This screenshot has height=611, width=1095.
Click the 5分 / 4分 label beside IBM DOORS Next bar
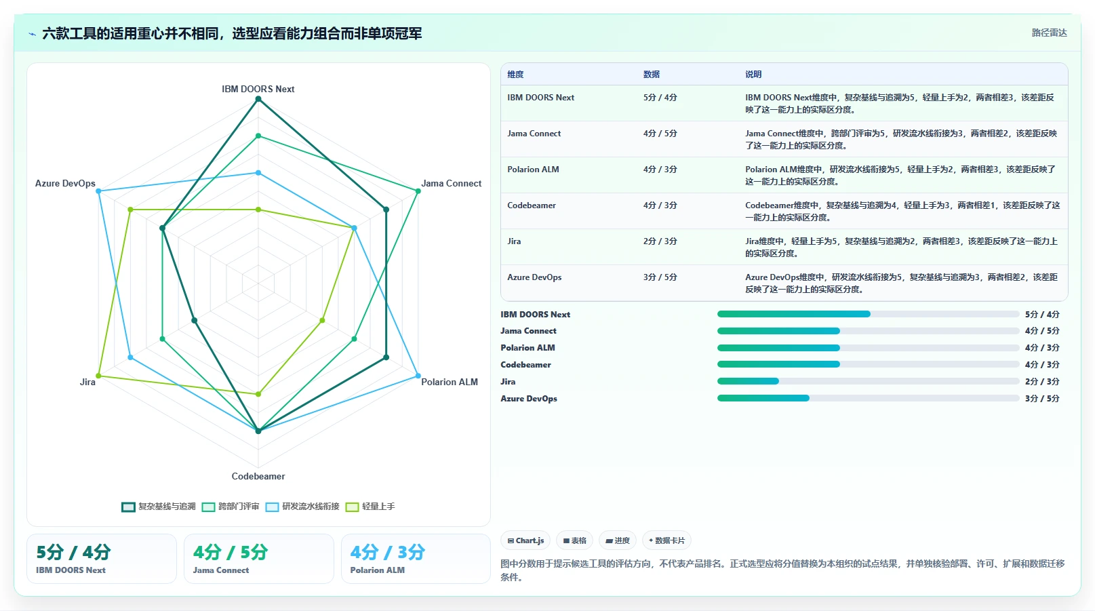(1042, 315)
